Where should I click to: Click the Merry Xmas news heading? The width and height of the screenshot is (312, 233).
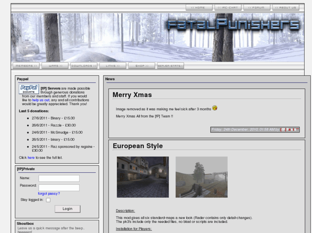(x=132, y=95)
